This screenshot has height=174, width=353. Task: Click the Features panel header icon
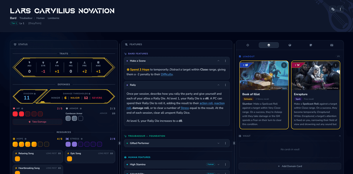coord(126,44)
